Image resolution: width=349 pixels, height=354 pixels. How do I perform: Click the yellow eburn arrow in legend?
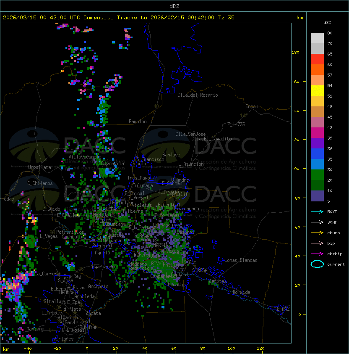317,233
